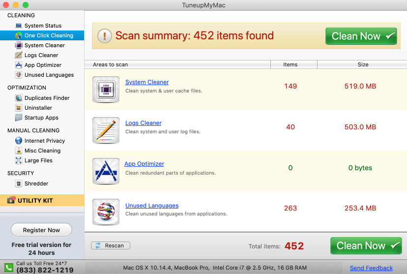Click the green phone icon in footer
Image resolution: width=407 pixels, height=274 pixels.
[x=8, y=268]
